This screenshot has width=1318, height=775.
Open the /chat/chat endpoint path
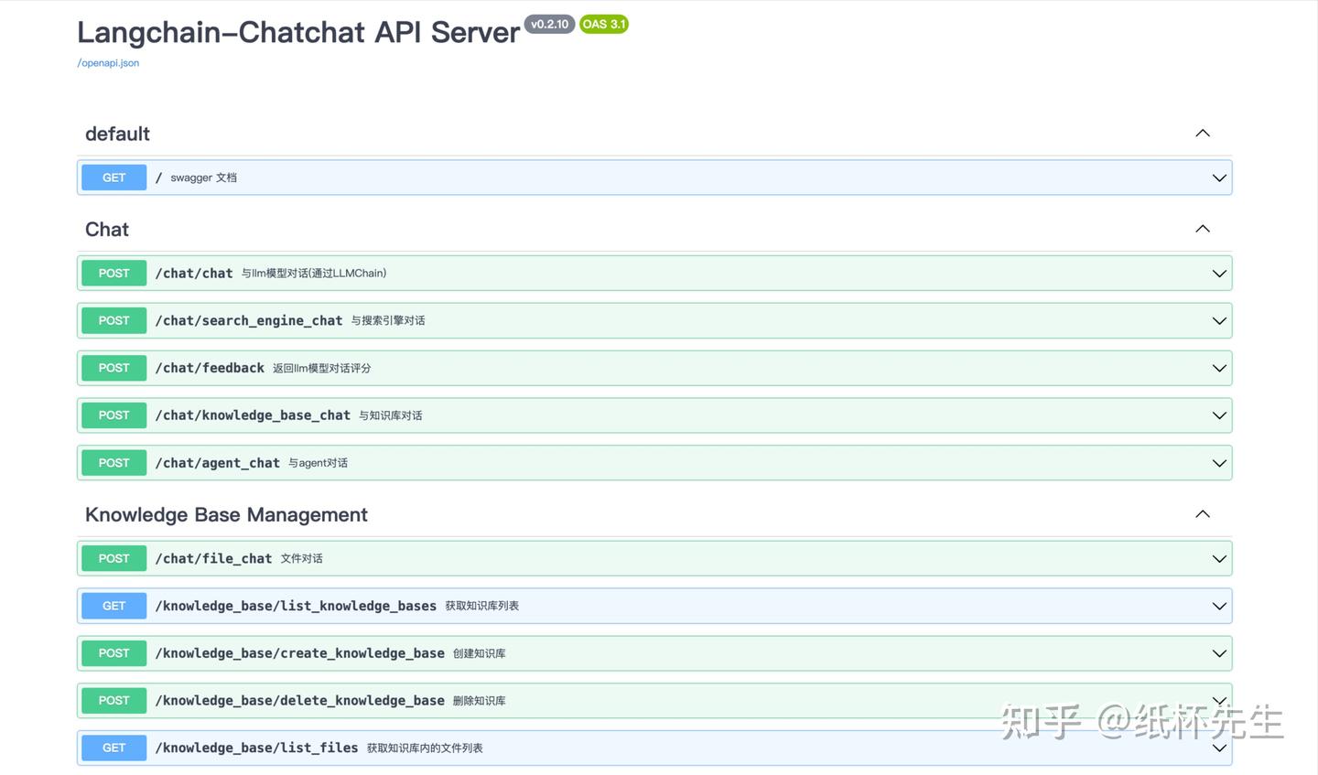[x=194, y=274]
